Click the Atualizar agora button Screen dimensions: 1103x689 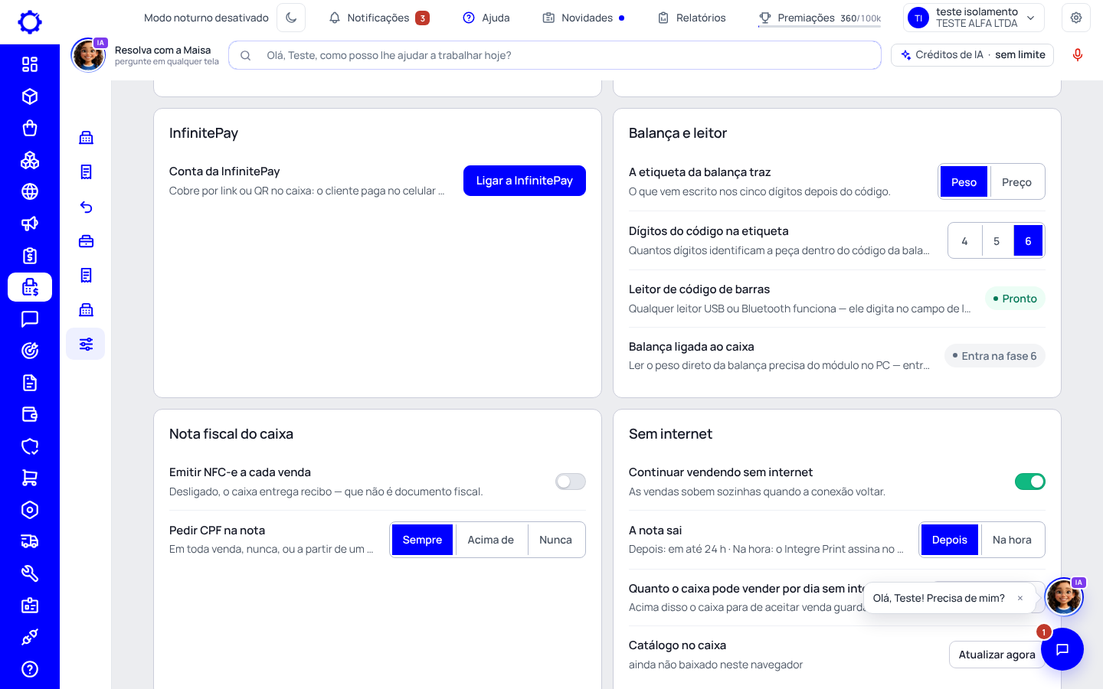coord(997,655)
